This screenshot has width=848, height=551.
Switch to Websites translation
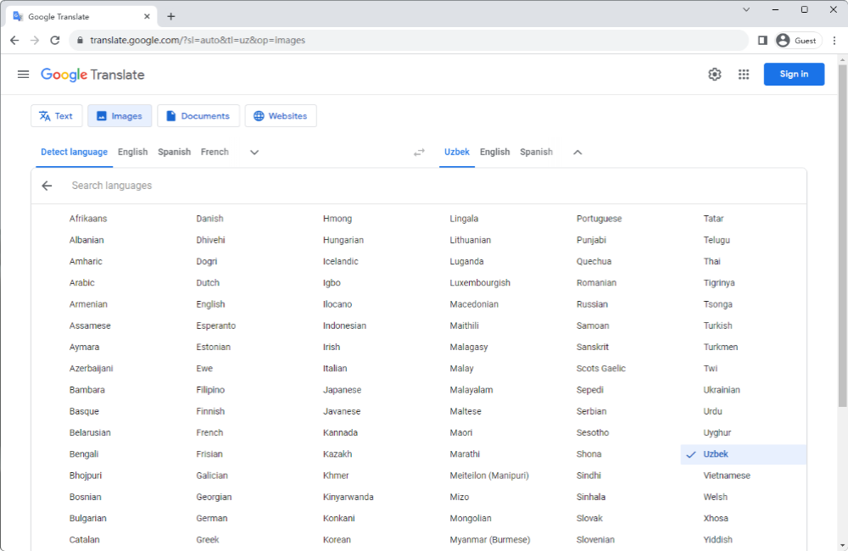tap(281, 116)
